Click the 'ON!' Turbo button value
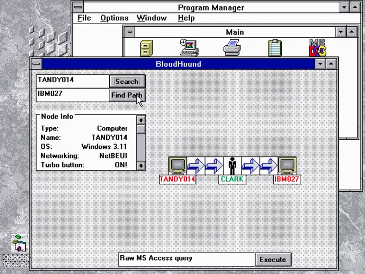The image size is (365, 274). coord(121,165)
